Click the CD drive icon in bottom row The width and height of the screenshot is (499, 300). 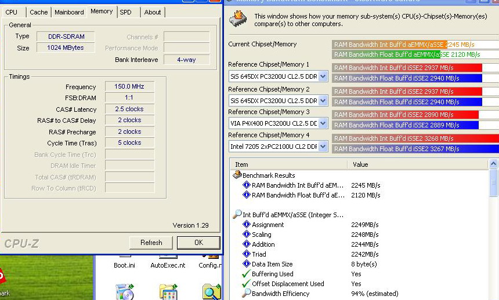click(x=124, y=292)
